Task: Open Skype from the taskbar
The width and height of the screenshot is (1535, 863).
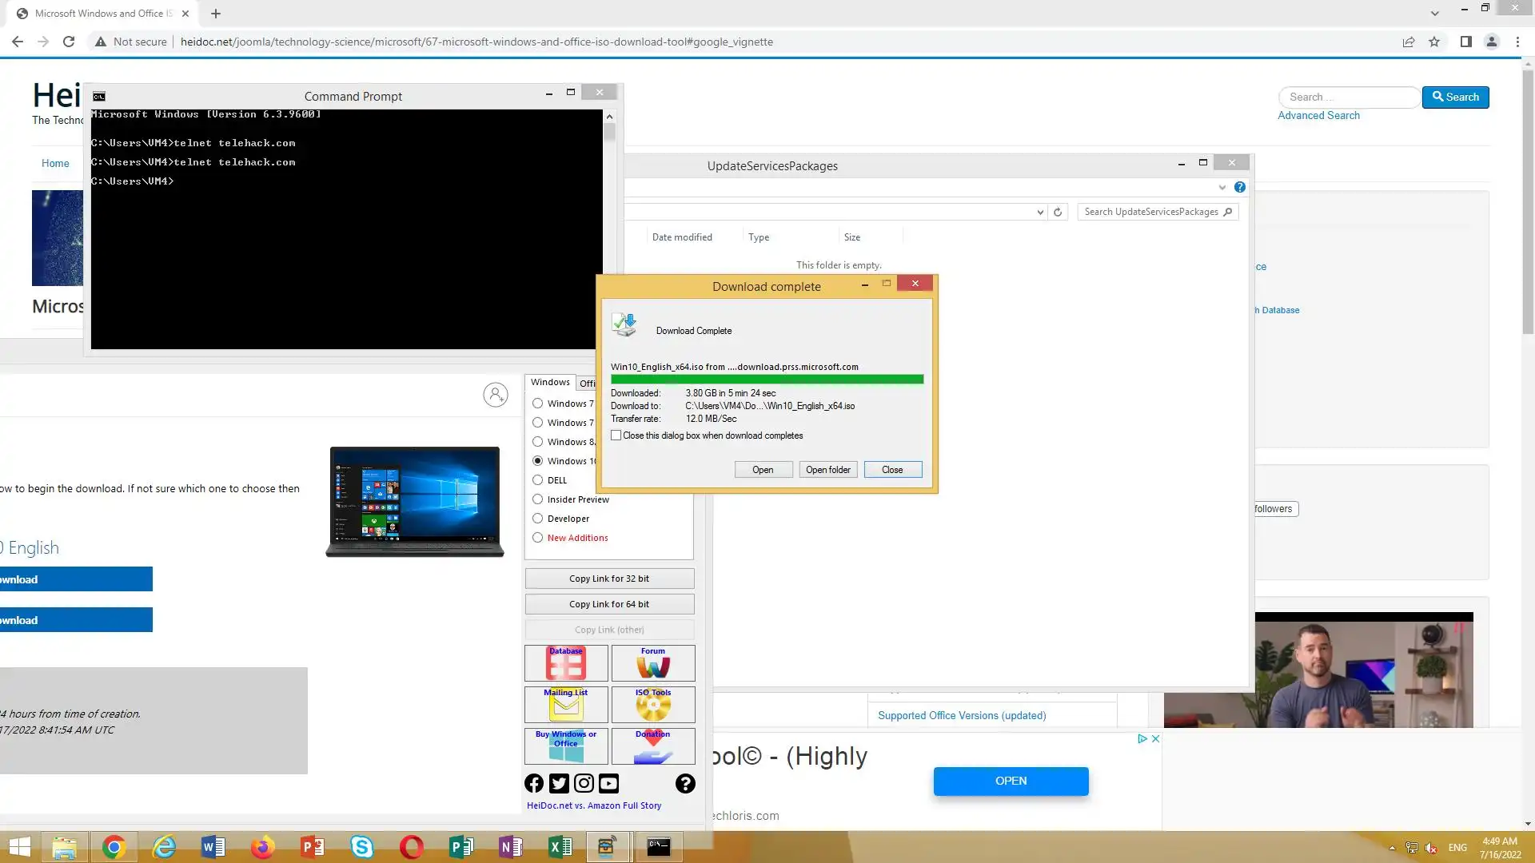Action: 362,847
